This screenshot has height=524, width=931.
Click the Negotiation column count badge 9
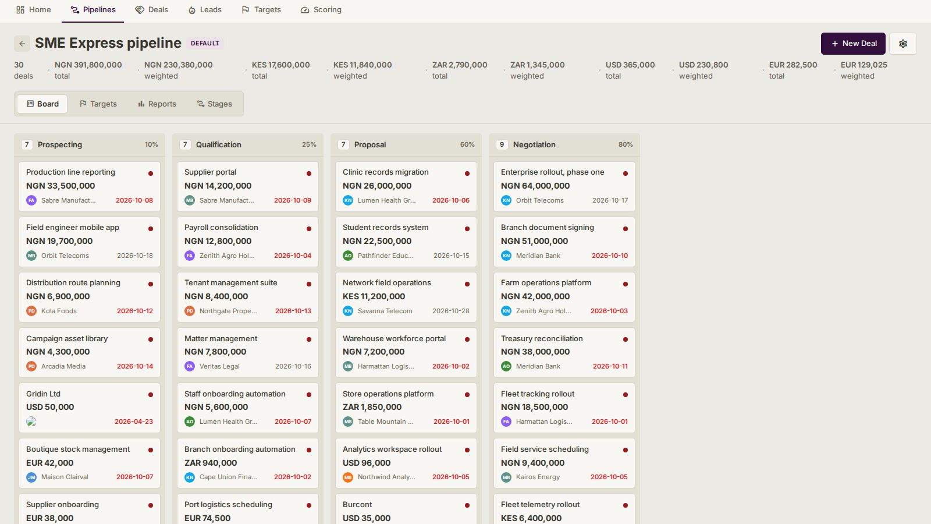coord(502,144)
